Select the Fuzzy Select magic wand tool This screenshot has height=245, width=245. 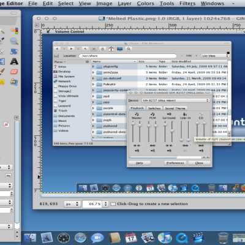[2, 31]
